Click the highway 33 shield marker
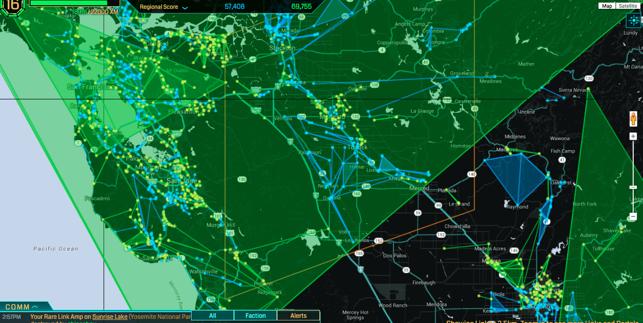Image resolution: width=643 pixels, height=323 pixels. (406, 270)
